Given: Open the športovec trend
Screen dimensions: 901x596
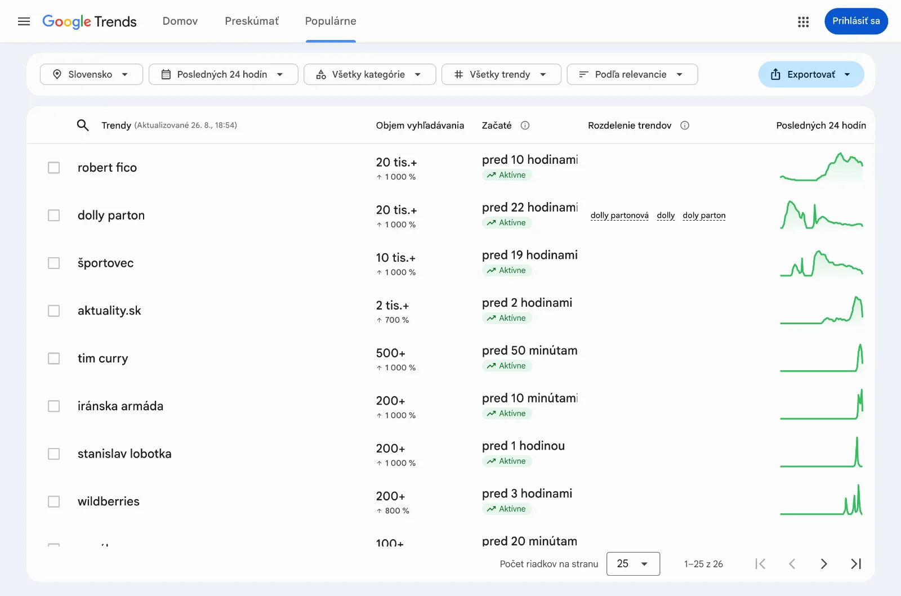Looking at the screenshot, I should pyautogui.click(x=105, y=263).
